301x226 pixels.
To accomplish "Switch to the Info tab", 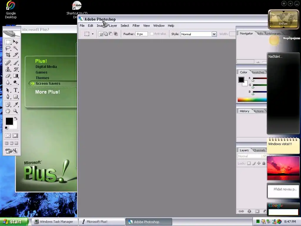I will 260,34.
